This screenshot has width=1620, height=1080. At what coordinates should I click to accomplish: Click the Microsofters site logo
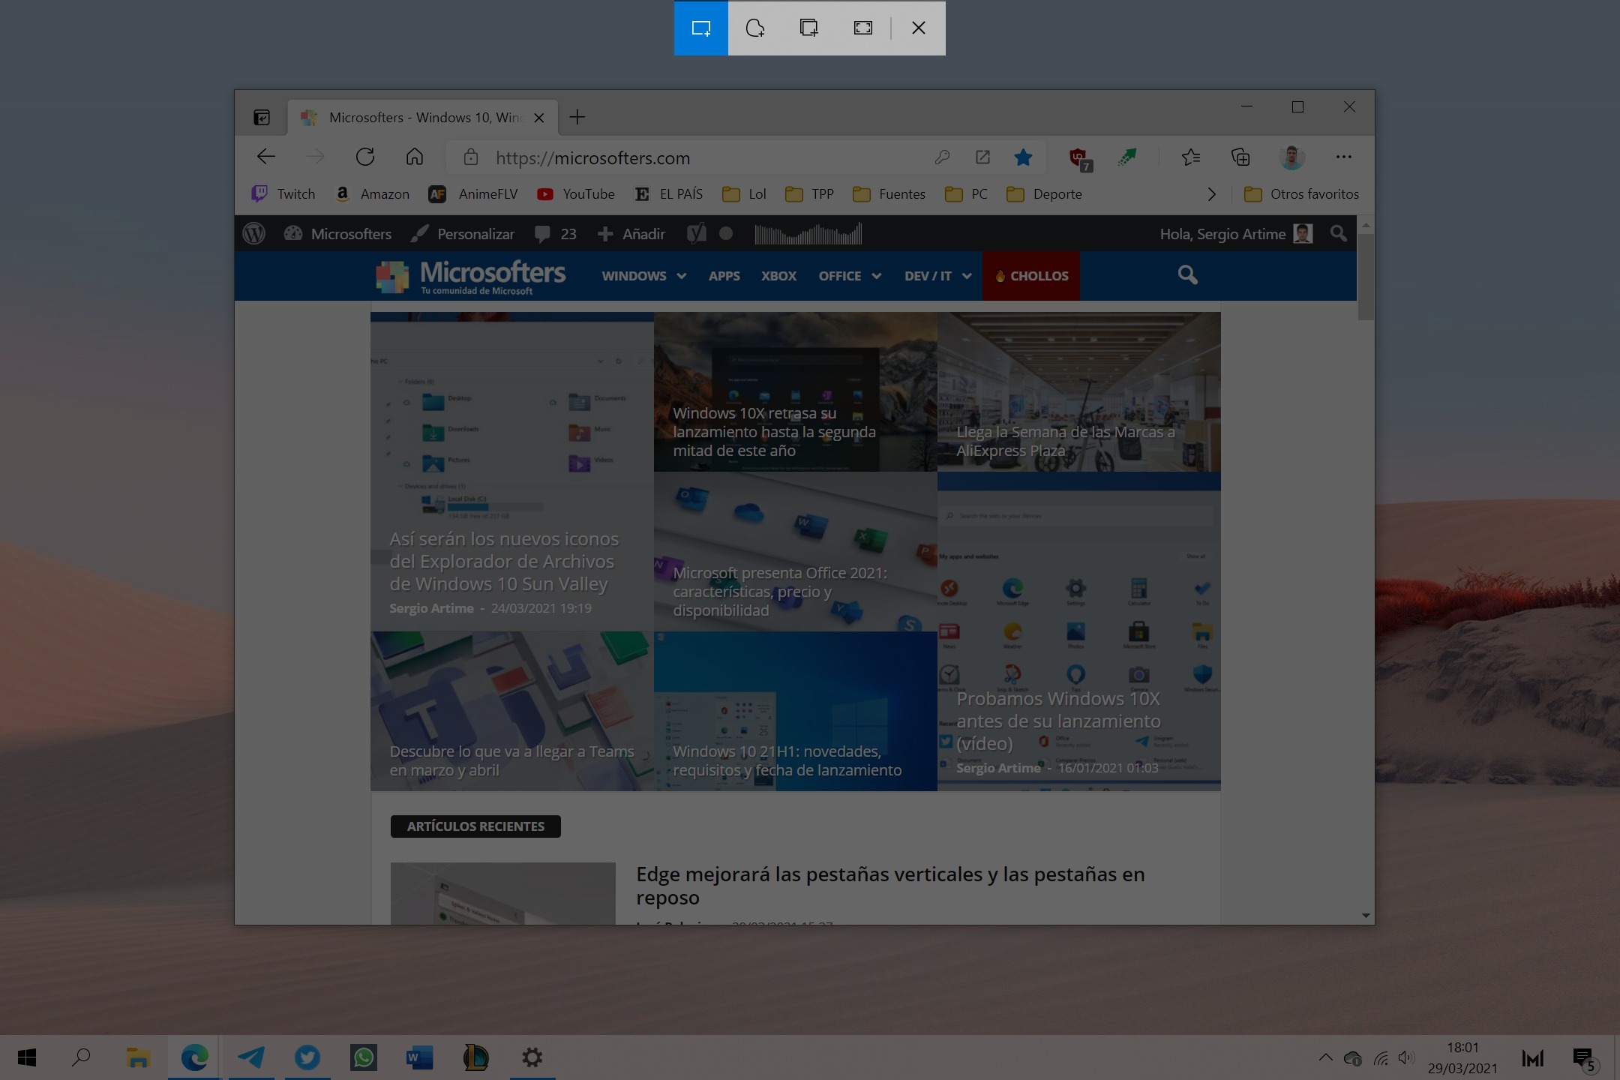471,276
